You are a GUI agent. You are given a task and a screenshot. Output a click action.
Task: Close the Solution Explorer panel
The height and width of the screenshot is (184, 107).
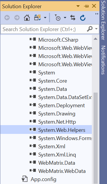click(94, 6)
